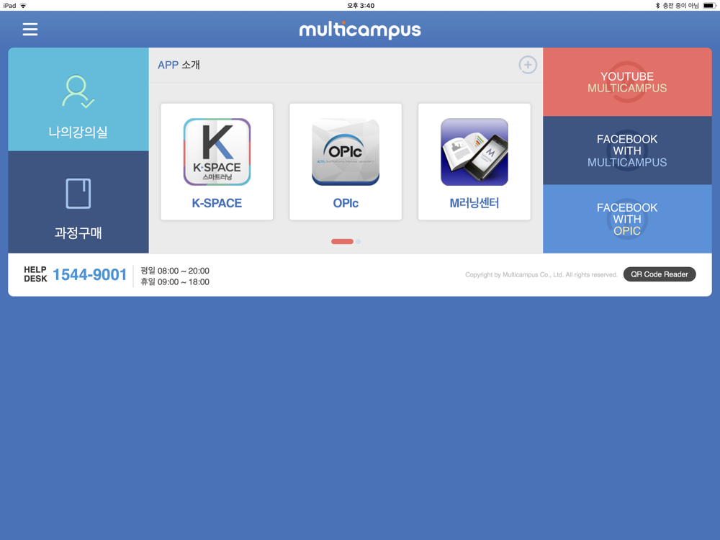Open the M러닝센터 app icon
The image size is (720, 540).
tap(474, 152)
